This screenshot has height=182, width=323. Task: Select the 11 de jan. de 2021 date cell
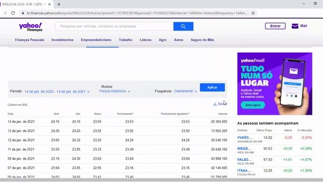[x=21, y=149]
